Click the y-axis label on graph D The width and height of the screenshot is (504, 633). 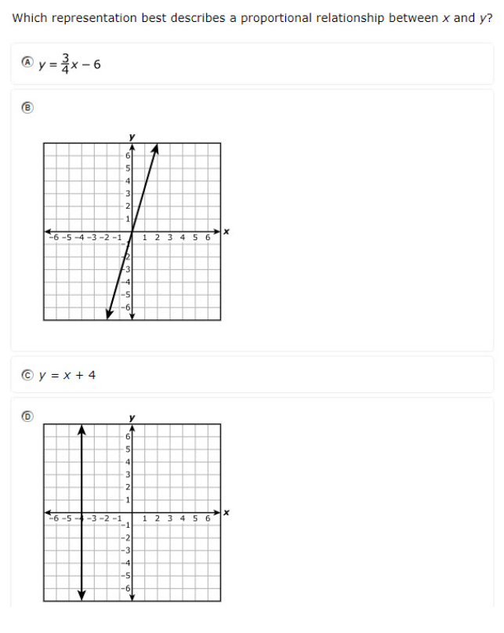coord(132,417)
